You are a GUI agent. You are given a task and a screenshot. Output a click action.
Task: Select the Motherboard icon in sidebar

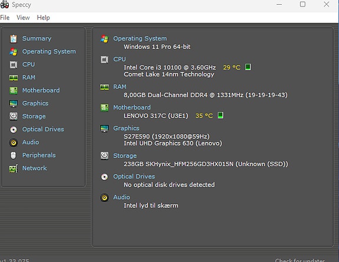click(x=14, y=91)
